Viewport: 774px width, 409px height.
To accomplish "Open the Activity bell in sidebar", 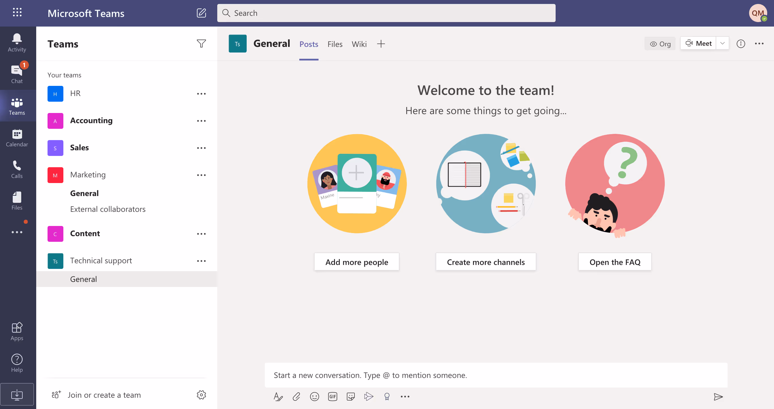I will 17,43.
